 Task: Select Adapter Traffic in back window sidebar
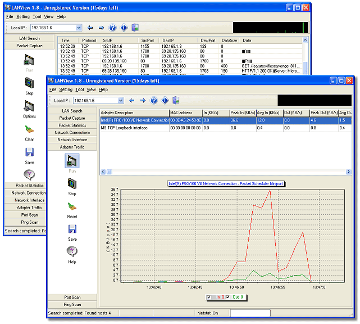point(26,208)
